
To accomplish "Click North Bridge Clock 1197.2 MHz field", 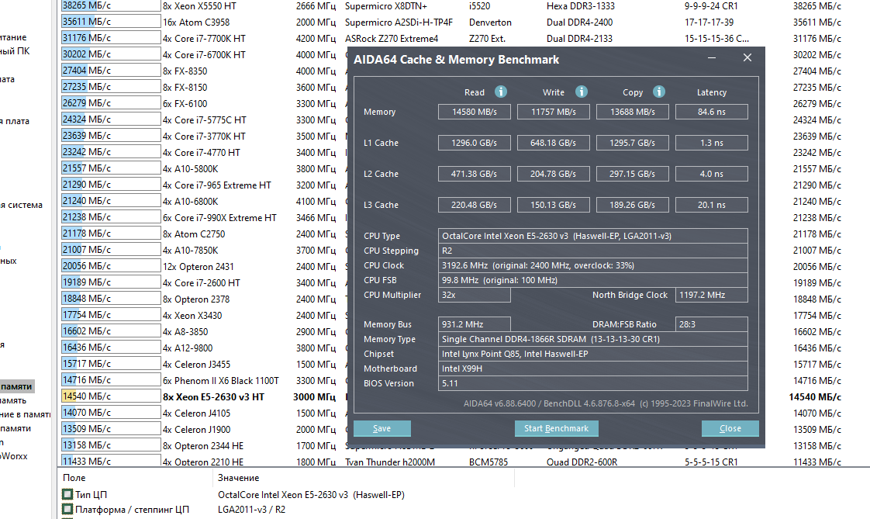I will 711,295.
